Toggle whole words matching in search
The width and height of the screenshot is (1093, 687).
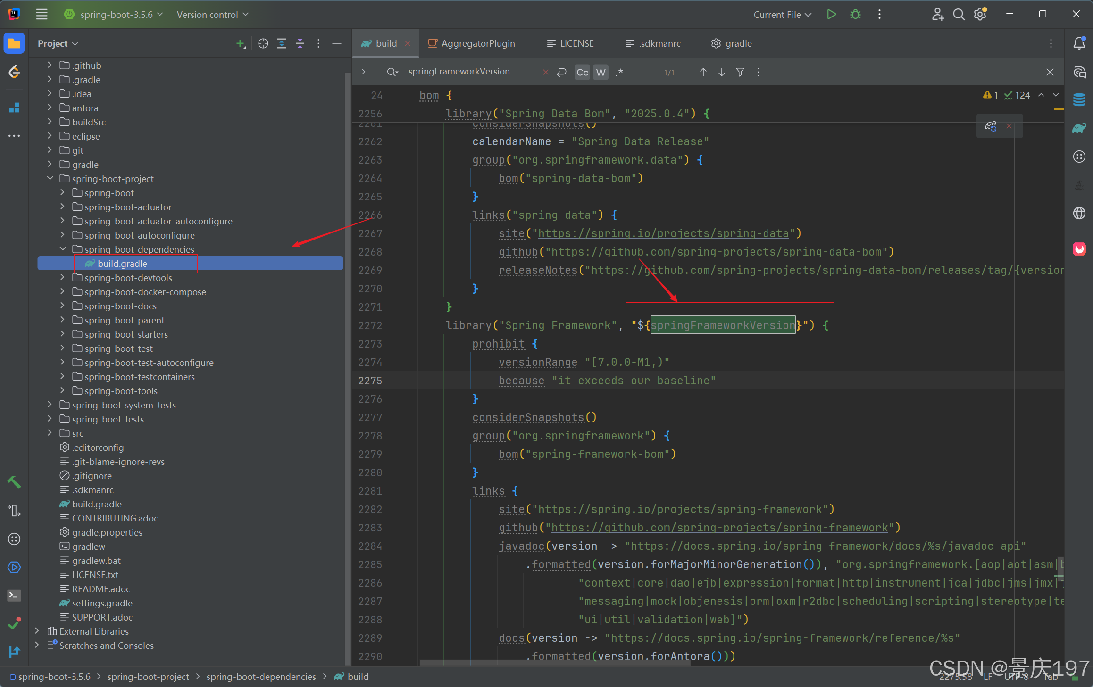(x=600, y=72)
